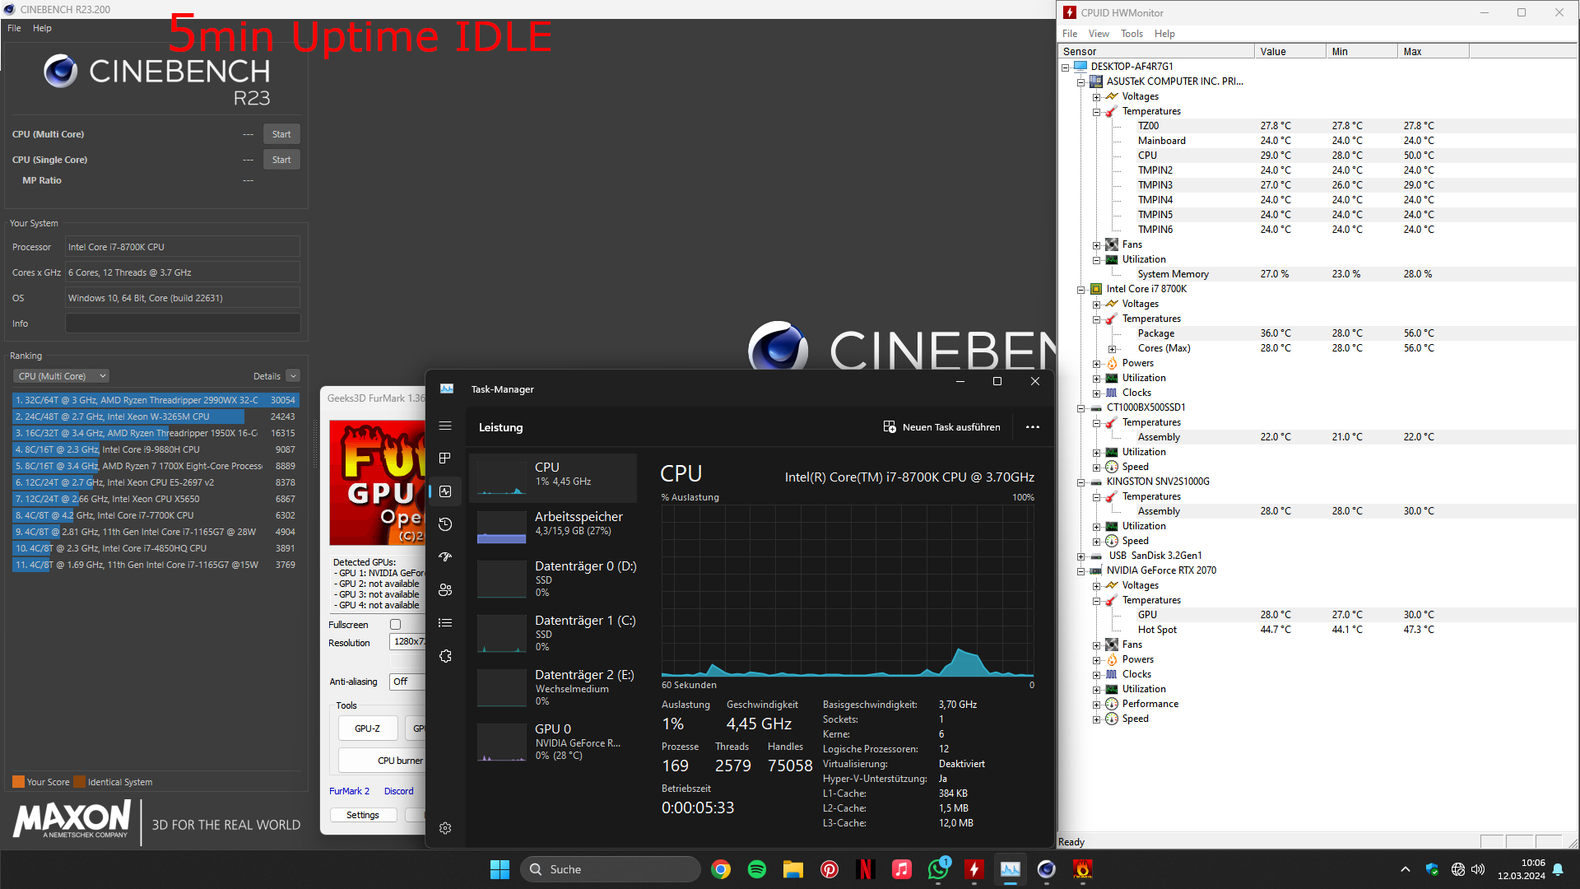Open Services page in Task Manager sidebar
Viewport: 1580px width, 889px height.
pos(445,656)
